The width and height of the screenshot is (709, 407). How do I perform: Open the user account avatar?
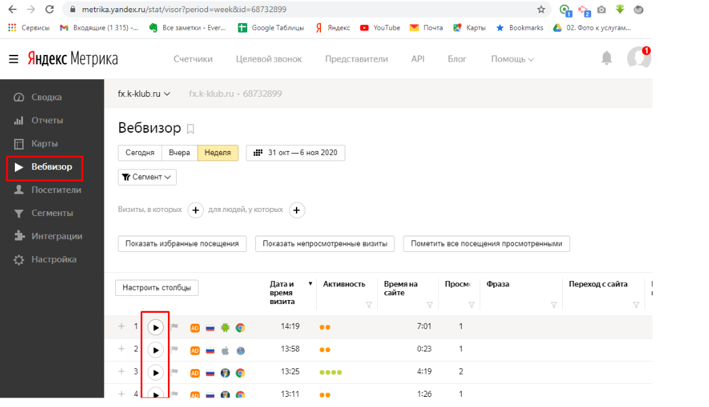639,58
